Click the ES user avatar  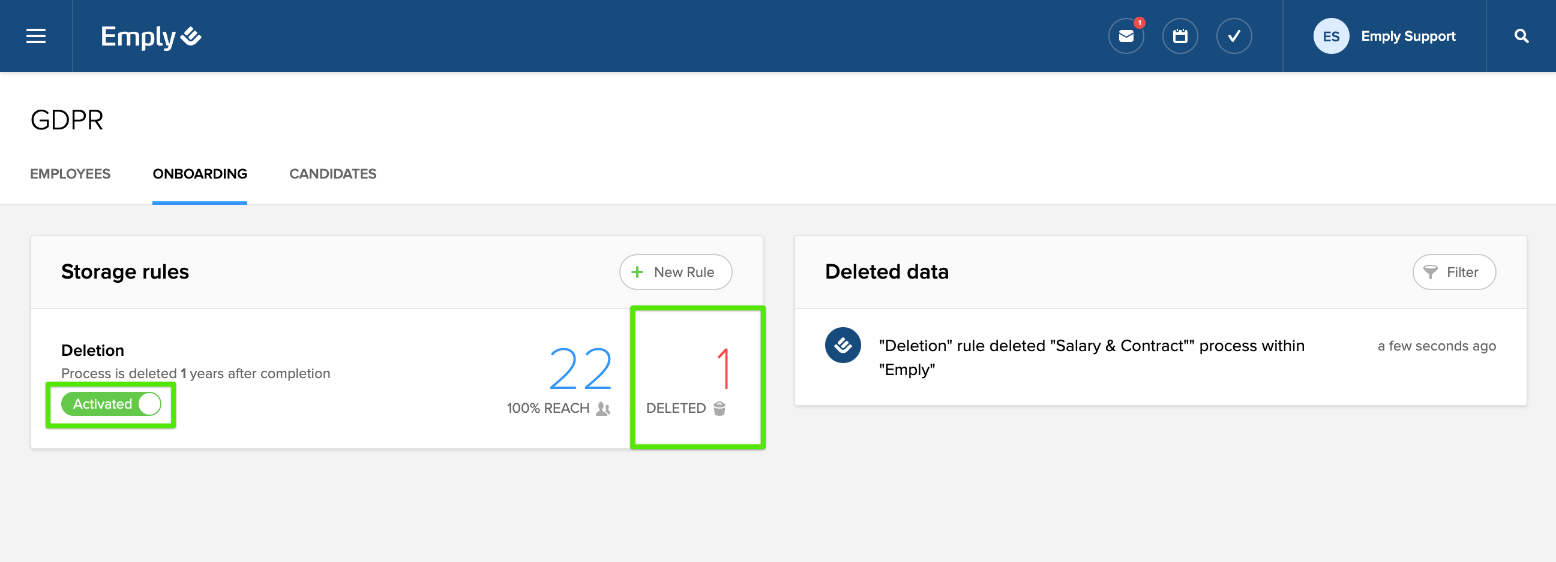(x=1331, y=36)
